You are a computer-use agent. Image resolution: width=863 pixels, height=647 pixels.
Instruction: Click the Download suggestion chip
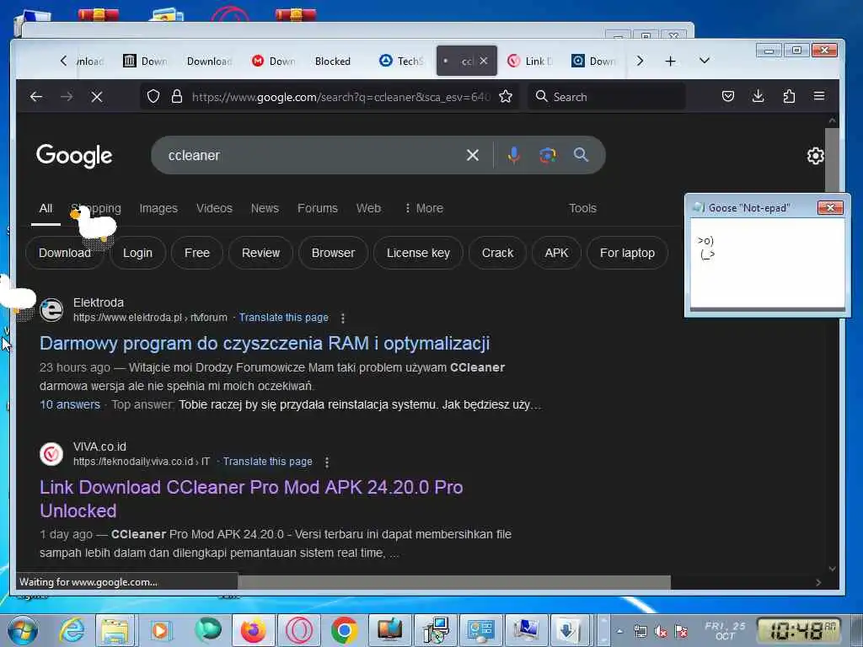point(64,253)
